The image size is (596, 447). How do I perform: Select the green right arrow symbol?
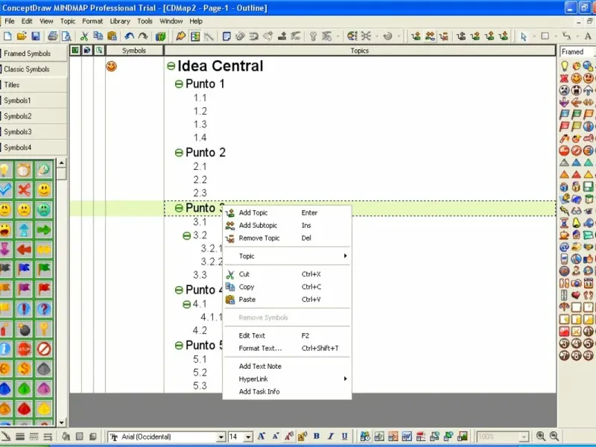pos(44,229)
